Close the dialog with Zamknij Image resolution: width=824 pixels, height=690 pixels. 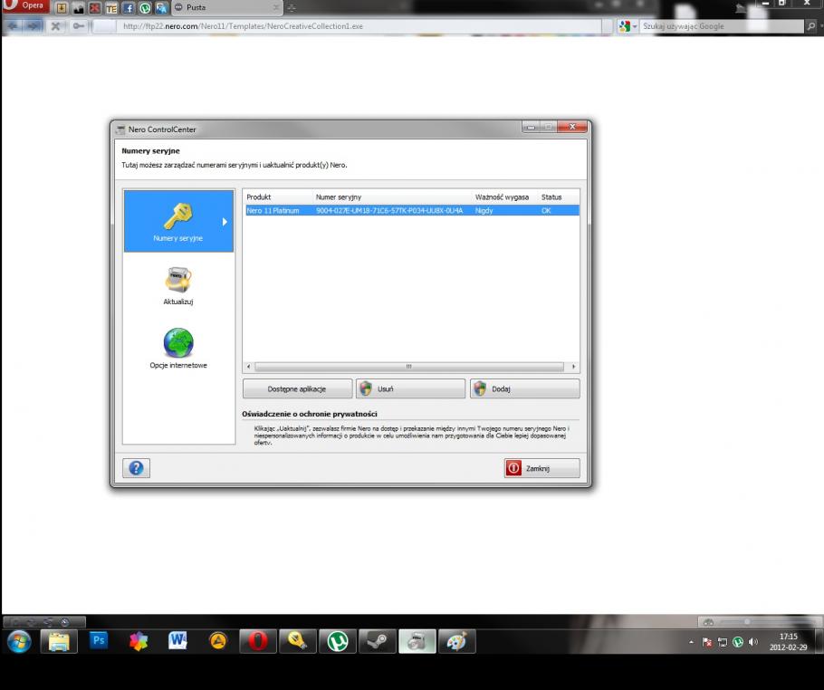coord(541,468)
